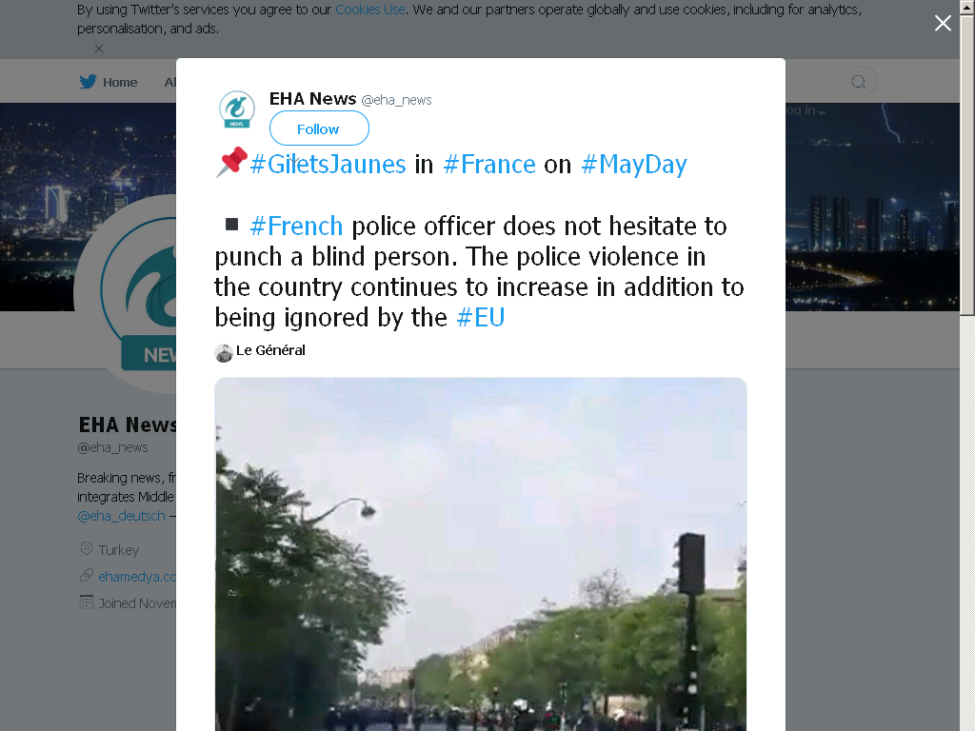Click the page vertical scrollbar
This screenshot has width=975, height=731.
pyautogui.click(x=967, y=365)
